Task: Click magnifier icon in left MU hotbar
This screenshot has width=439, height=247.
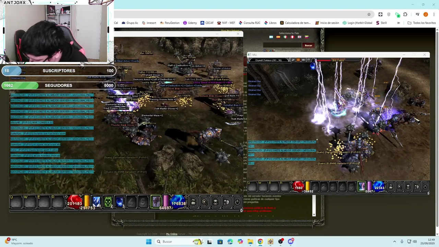Action: click(x=204, y=202)
